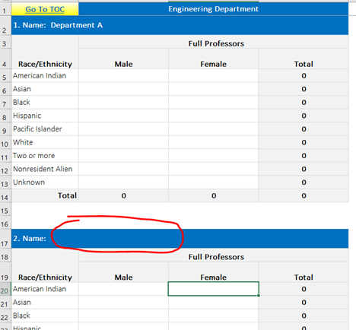Select row header 1
This screenshot has width=356, height=330.
point(5,9)
